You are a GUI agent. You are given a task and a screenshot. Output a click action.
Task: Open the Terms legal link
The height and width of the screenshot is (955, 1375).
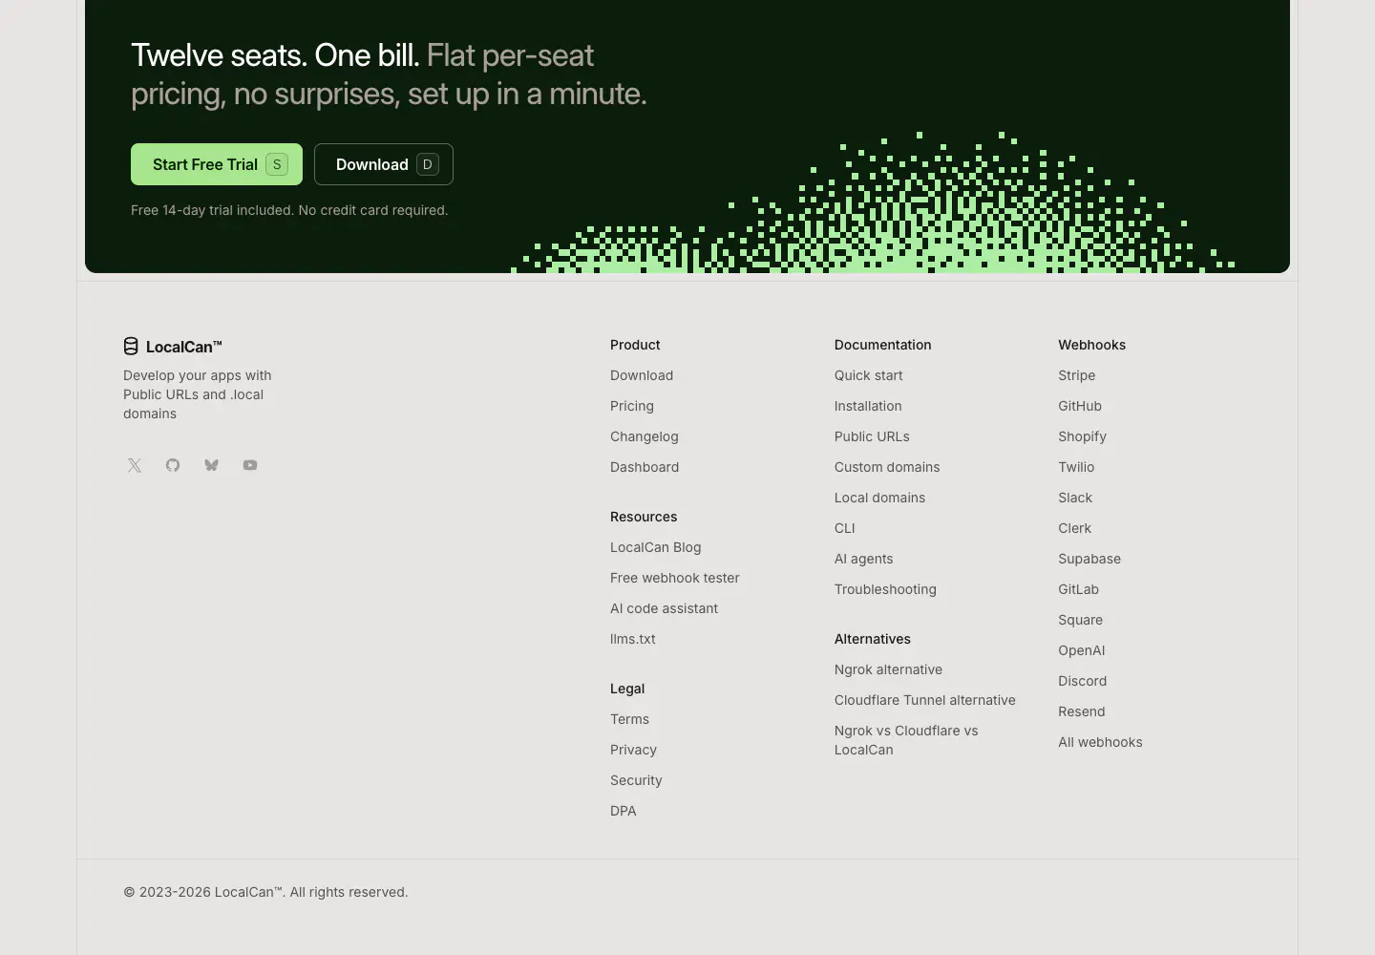pyautogui.click(x=629, y=719)
